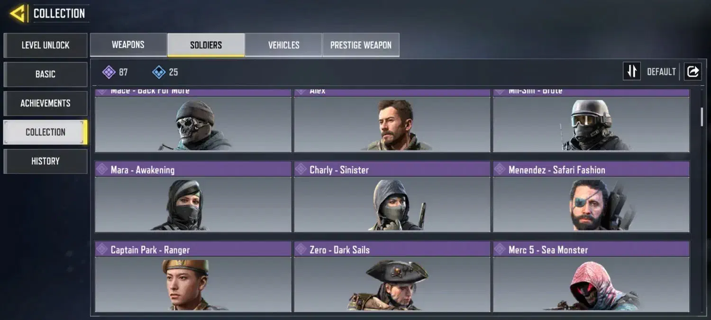The height and width of the screenshot is (320, 711).
Task: Select the Zero - Dark Sails soldier card
Action: [392, 276]
